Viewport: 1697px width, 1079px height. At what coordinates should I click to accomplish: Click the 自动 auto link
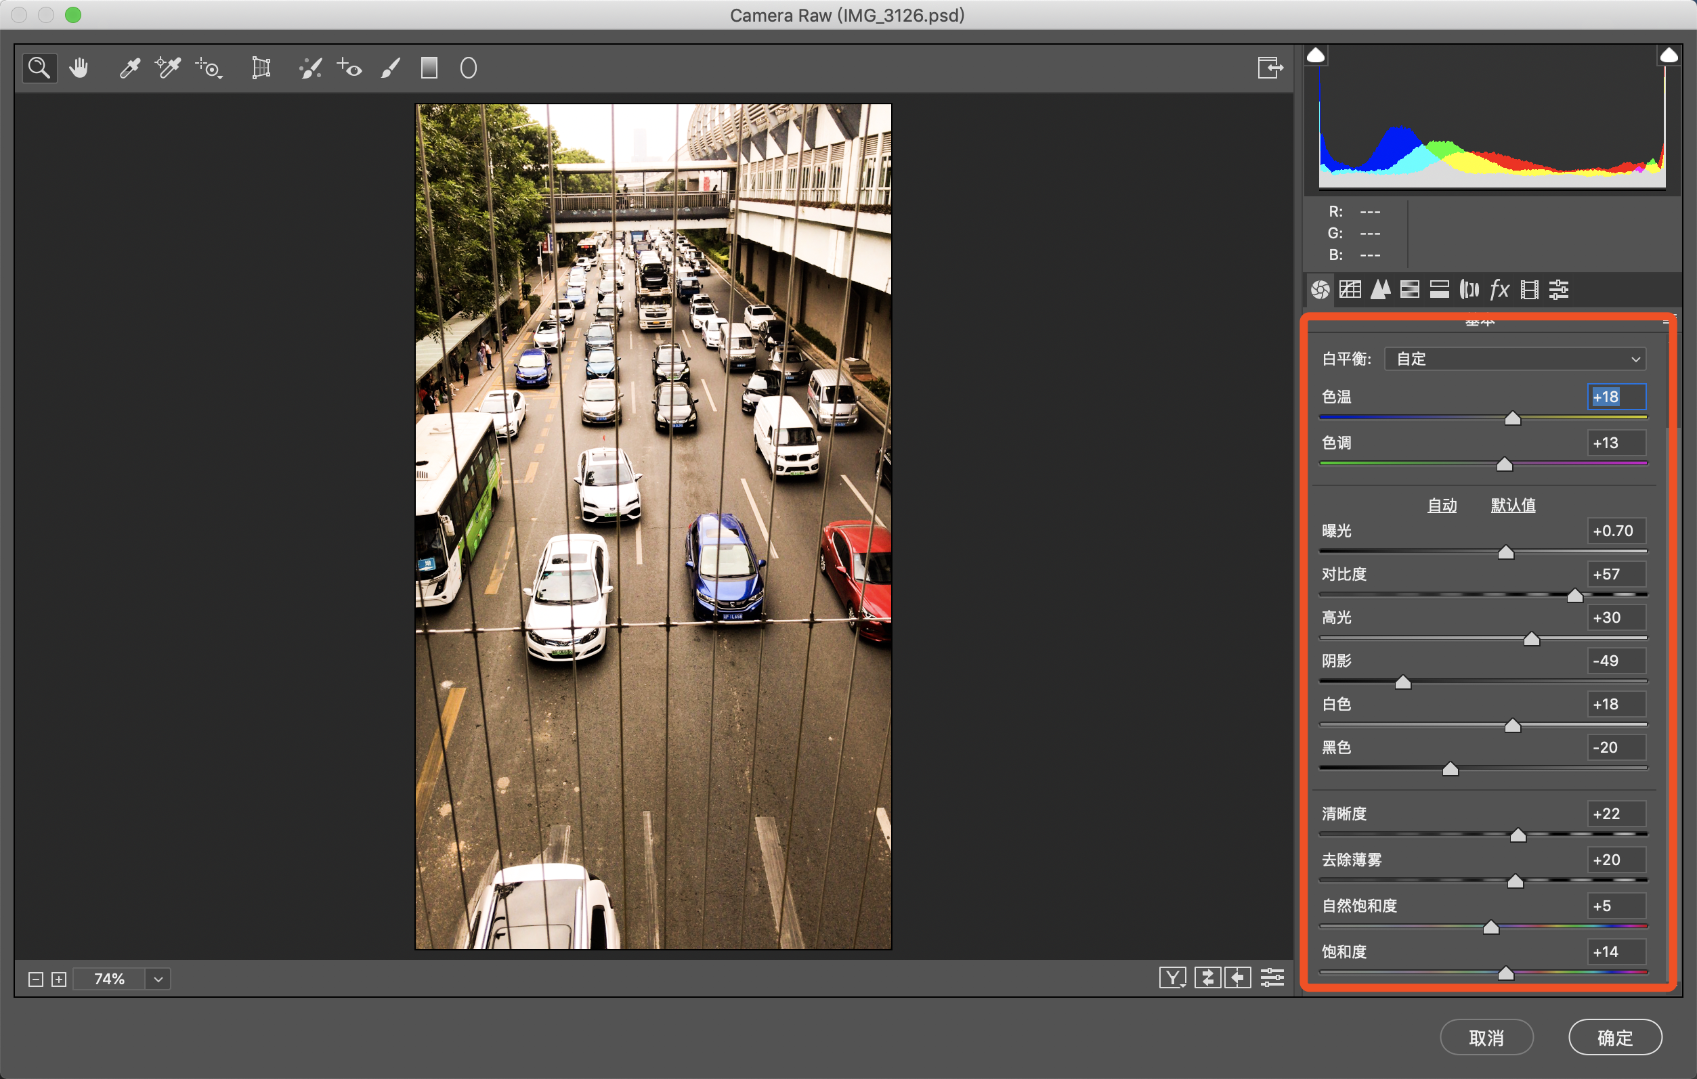(x=1441, y=505)
